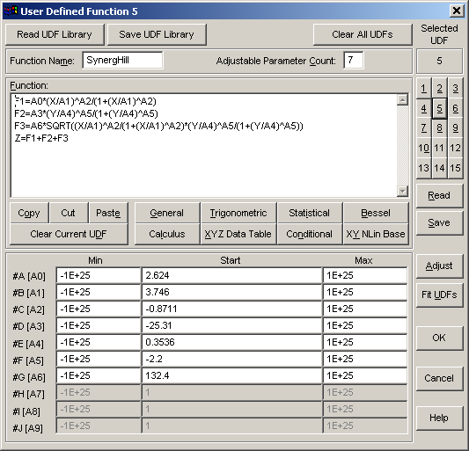Click the function editor scroll up arrow
This screenshot has width=469, height=451.
pyautogui.click(x=403, y=100)
